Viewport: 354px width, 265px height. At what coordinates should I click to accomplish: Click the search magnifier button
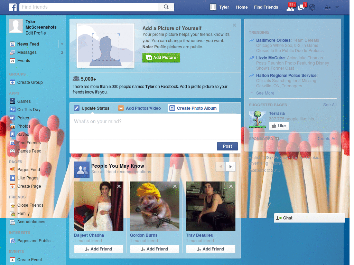(x=166, y=7)
